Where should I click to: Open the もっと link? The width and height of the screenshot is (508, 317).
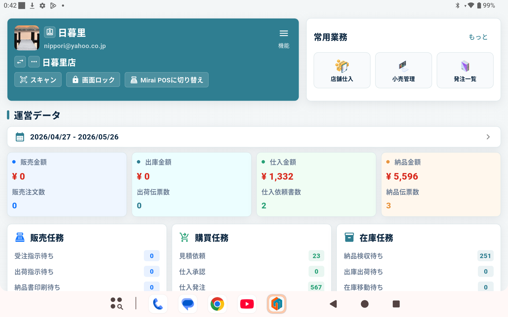click(x=478, y=37)
